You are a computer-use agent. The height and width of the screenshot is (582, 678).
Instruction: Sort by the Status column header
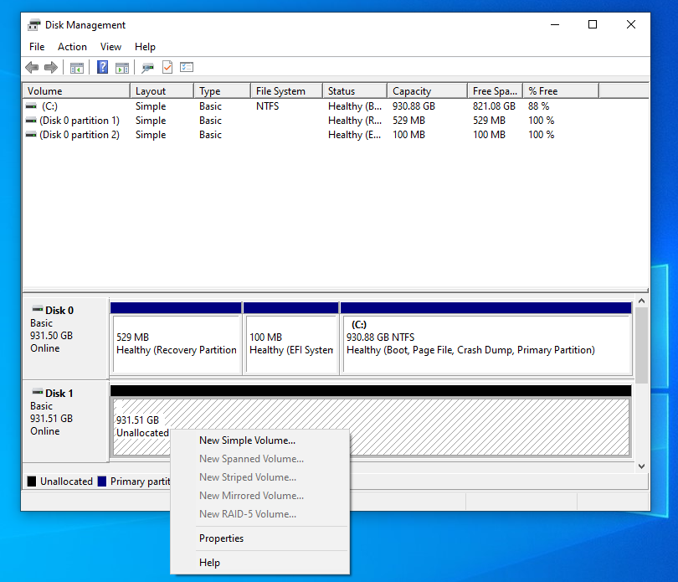(355, 91)
